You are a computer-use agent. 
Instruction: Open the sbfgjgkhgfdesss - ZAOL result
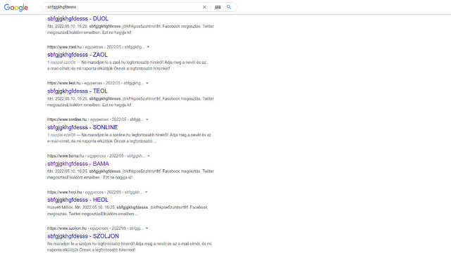pyautogui.click(x=78, y=55)
